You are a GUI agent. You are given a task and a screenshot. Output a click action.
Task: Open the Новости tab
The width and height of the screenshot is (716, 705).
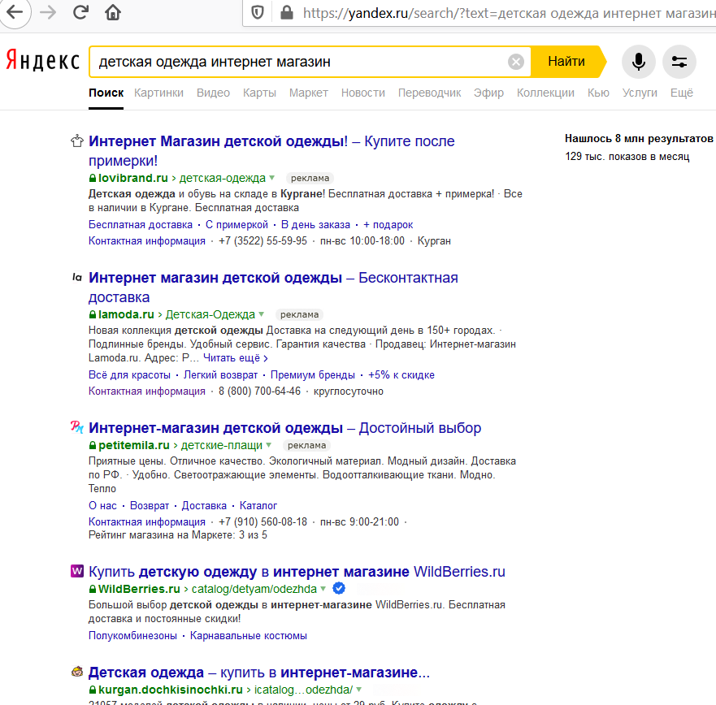click(x=363, y=93)
